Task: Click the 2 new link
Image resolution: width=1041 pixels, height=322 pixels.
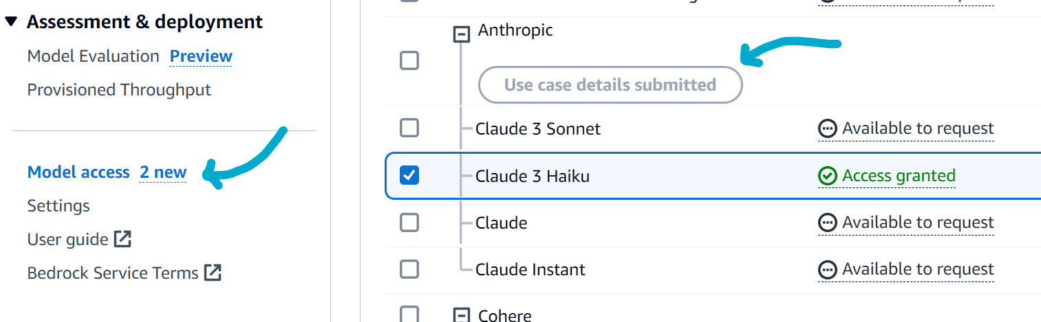Action: point(163,172)
